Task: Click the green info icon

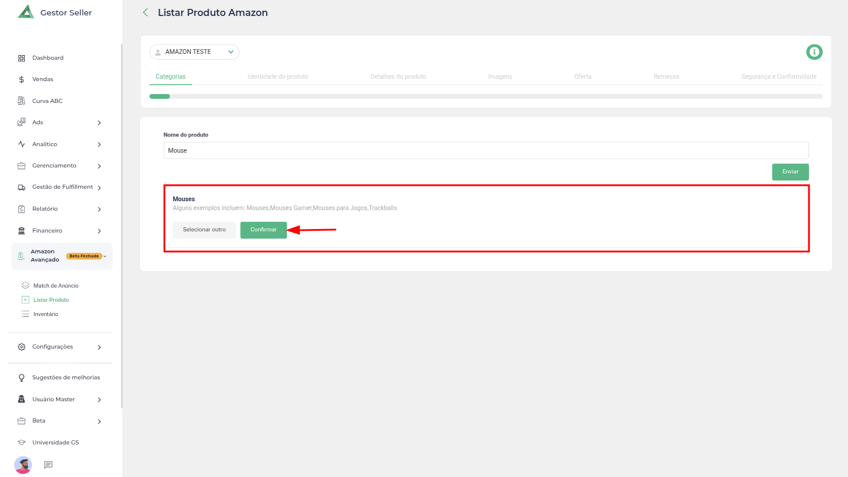Action: (x=814, y=52)
